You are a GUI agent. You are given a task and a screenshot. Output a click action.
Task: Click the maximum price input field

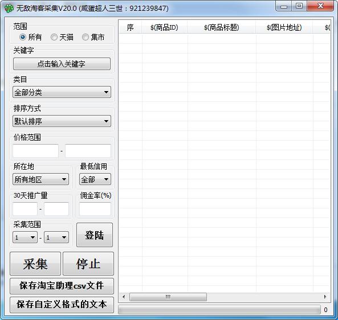[88, 151]
